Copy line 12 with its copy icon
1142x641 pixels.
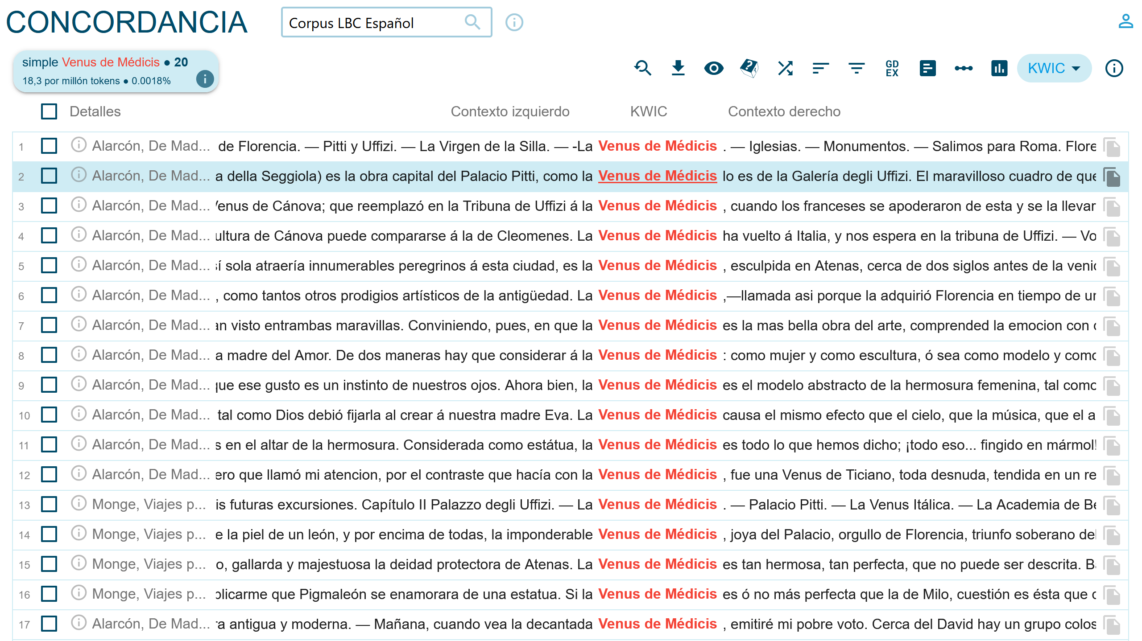(1112, 476)
